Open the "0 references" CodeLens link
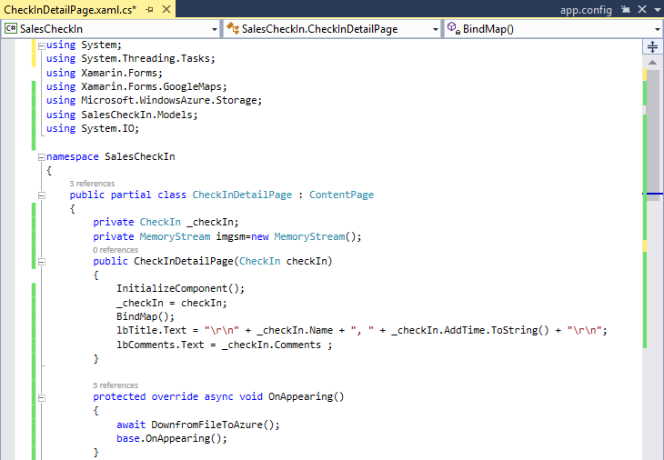 coord(116,250)
